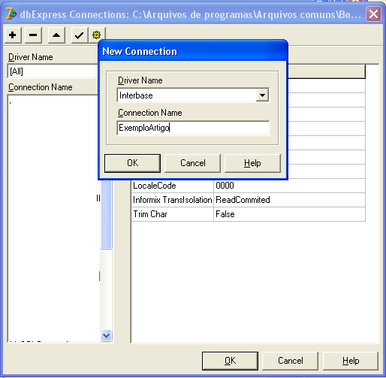Click the yellow gear driver settings icon
This screenshot has width=386, height=378.
coord(97,35)
